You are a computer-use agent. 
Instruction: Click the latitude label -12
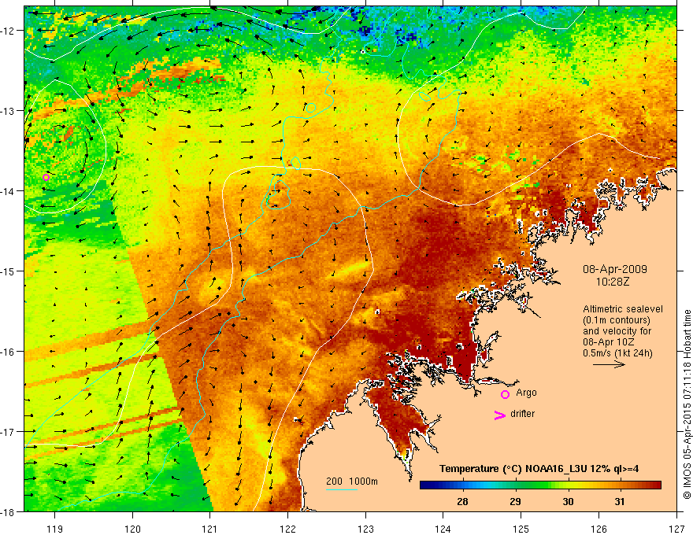click(9, 31)
